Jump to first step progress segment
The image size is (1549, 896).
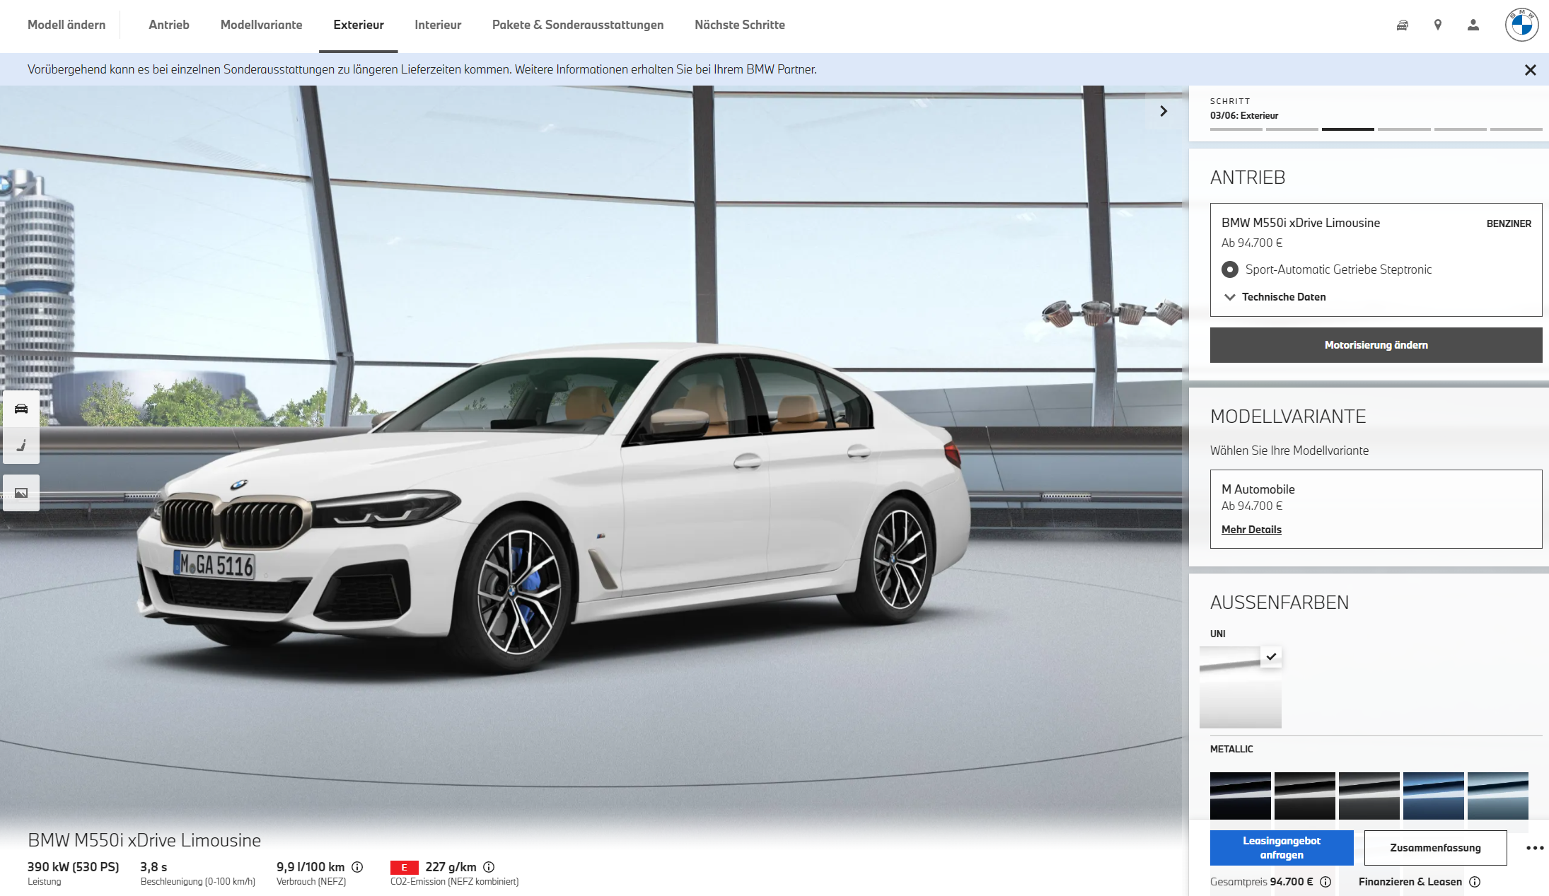1236,129
